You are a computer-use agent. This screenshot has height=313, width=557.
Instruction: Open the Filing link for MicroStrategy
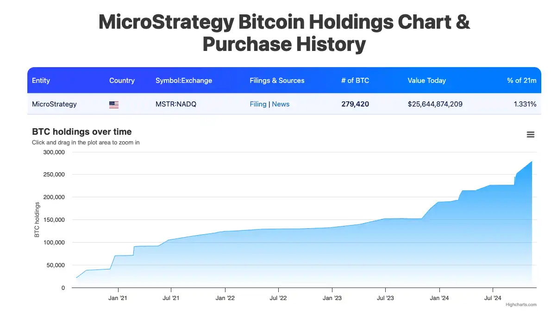[x=258, y=104]
